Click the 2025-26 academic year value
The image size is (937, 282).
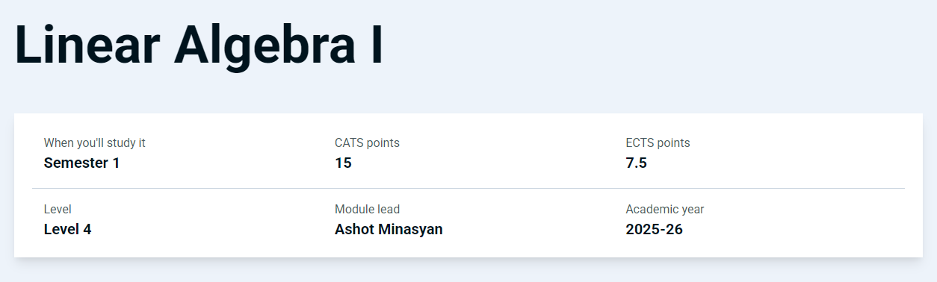654,229
